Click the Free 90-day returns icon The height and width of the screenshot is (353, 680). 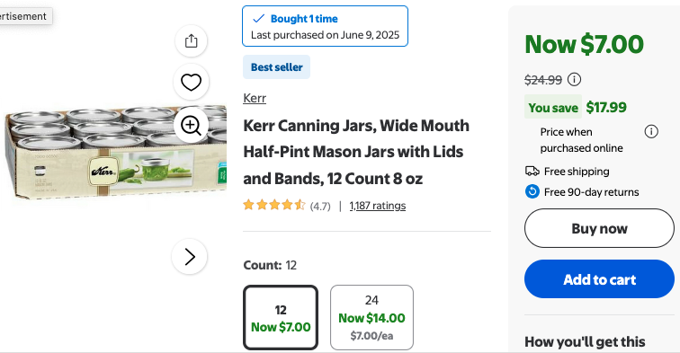click(x=532, y=191)
